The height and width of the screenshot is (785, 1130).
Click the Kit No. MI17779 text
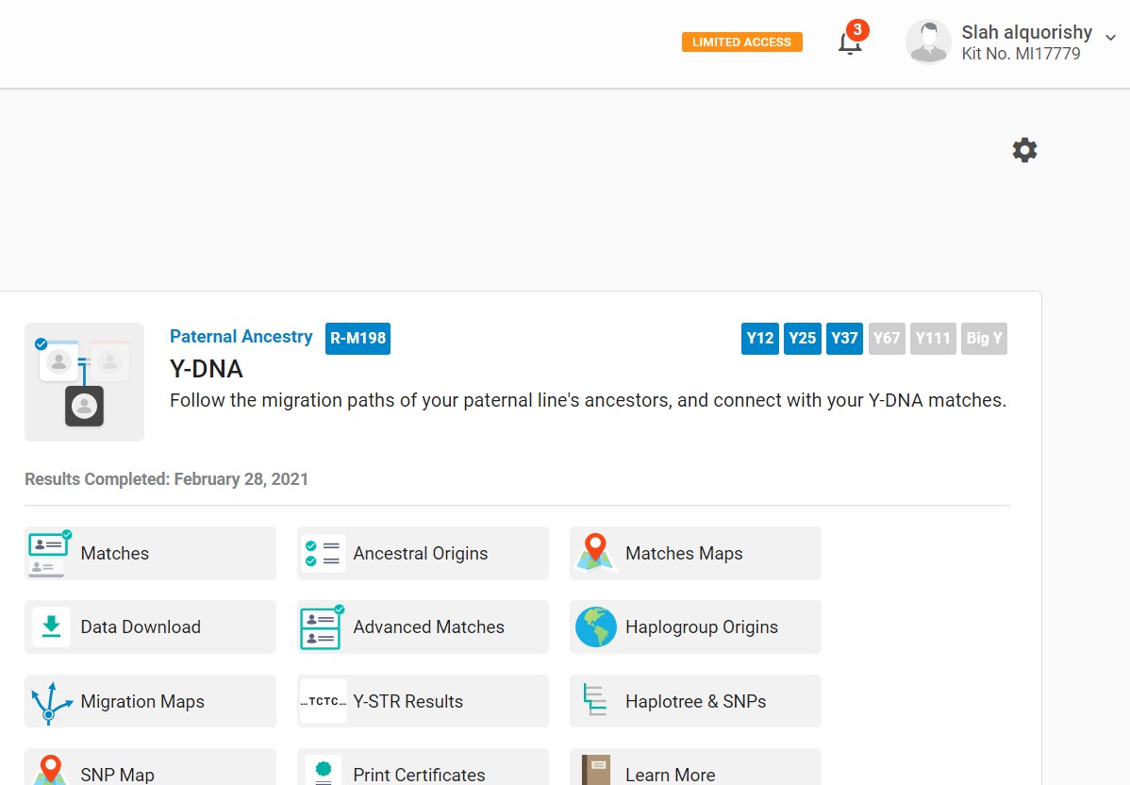tap(1021, 54)
